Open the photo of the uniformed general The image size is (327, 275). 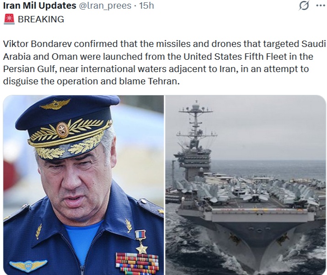click(x=83, y=185)
